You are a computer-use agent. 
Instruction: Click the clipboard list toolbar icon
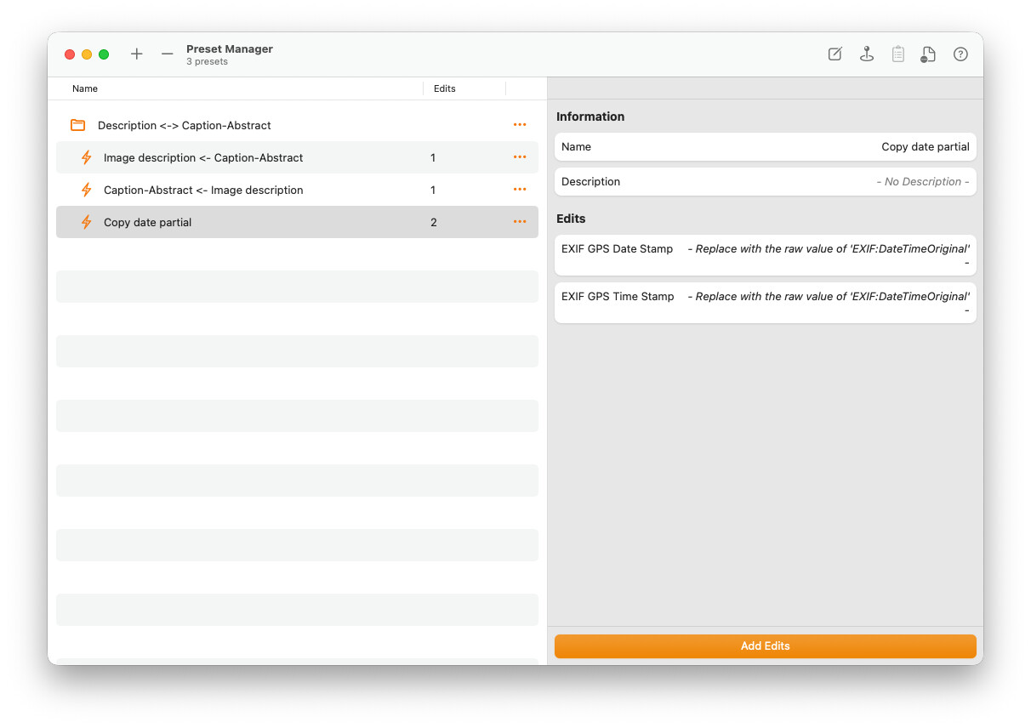[x=897, y=54]
